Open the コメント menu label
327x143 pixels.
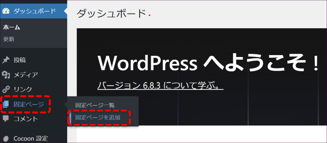[x=26, y=119]
